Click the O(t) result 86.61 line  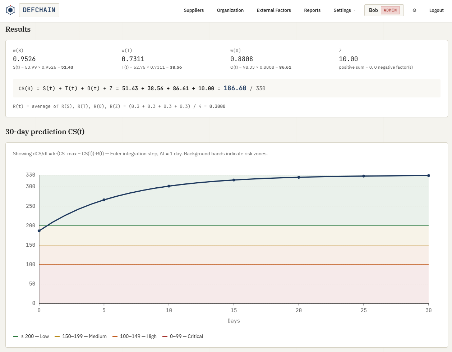(261, 67)
